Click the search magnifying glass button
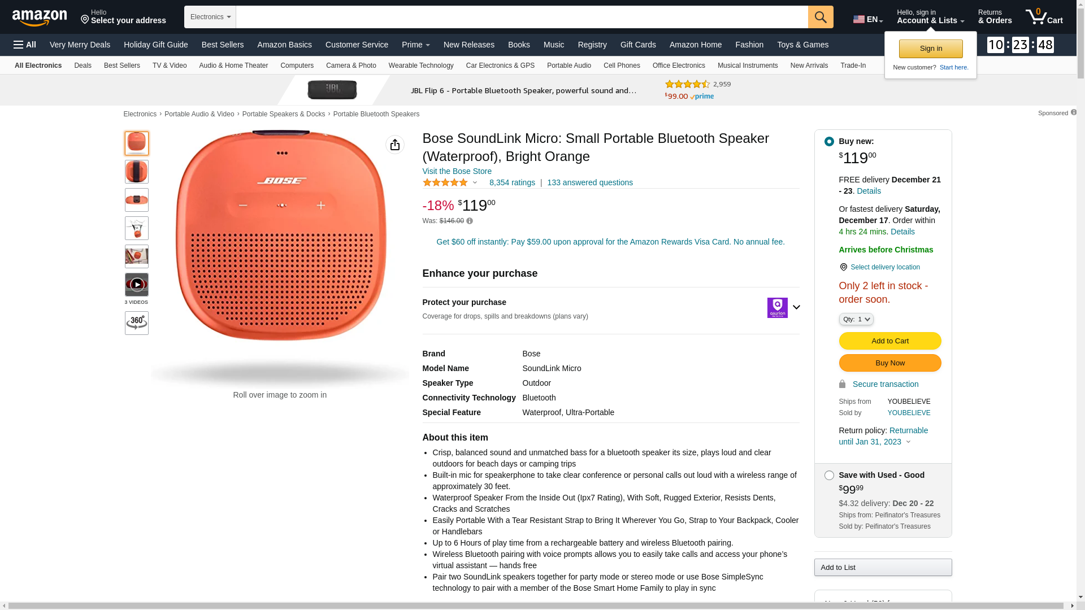The height and width of the screenshot is (610, 1085). [820, 17]
